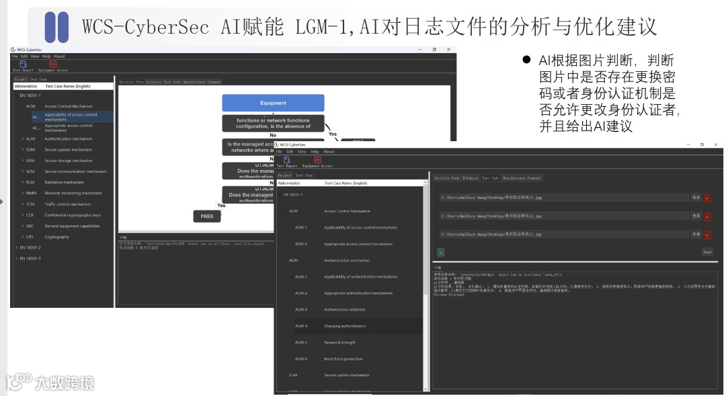Switch to Test Case tab in back window
Image resolution: width=726 pixels, height=396 pixels.
(39, 79)
